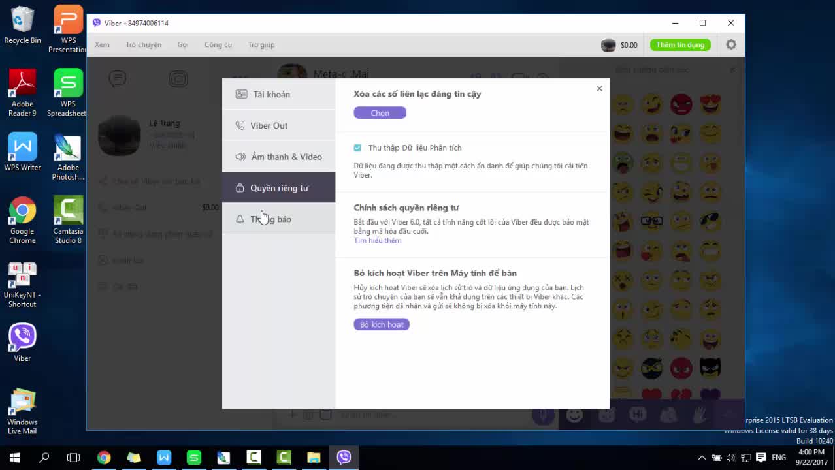835x470 pixels.
Task: Open volume control in system tray
Action: tap(730, 458)
